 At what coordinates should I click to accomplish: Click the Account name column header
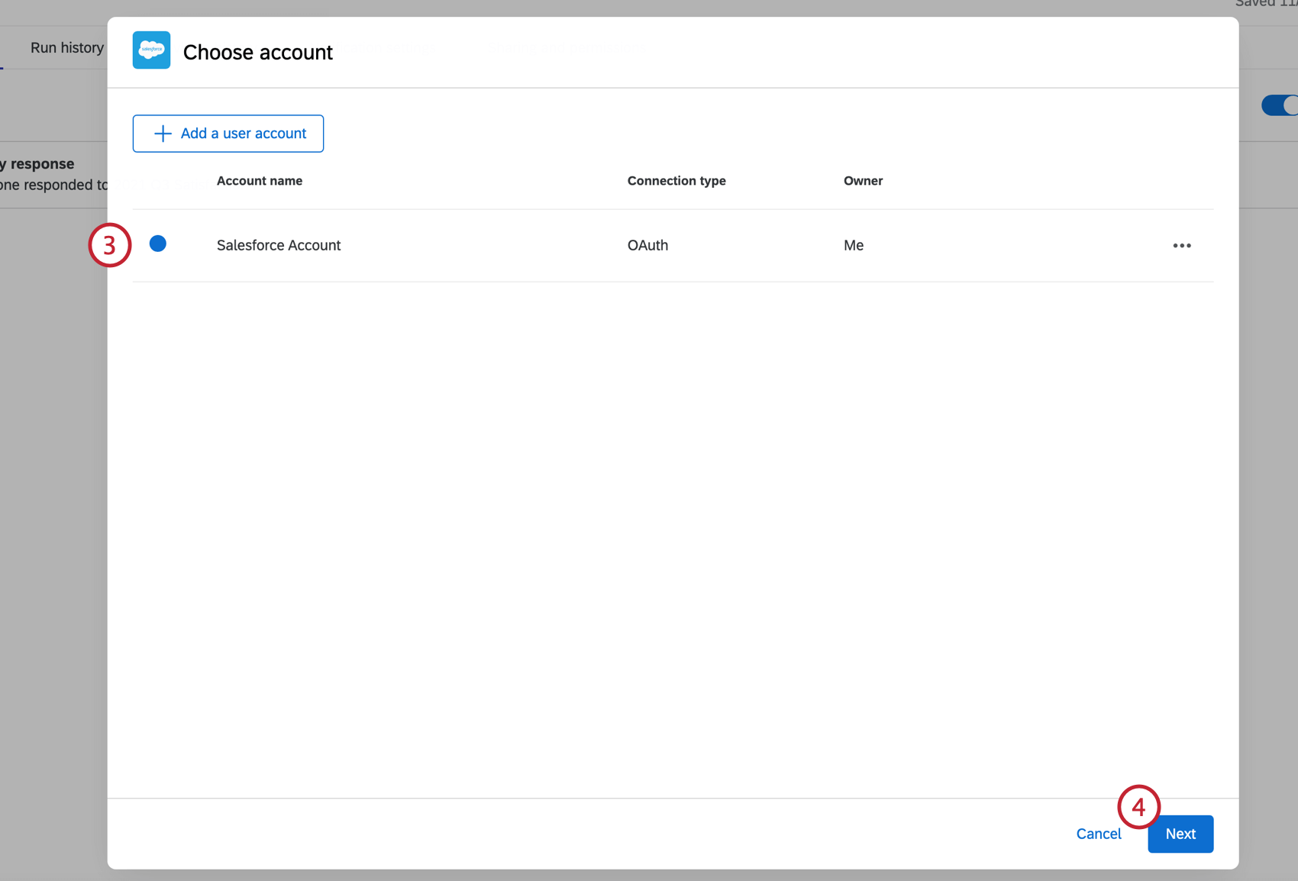(x=260, y=181)
